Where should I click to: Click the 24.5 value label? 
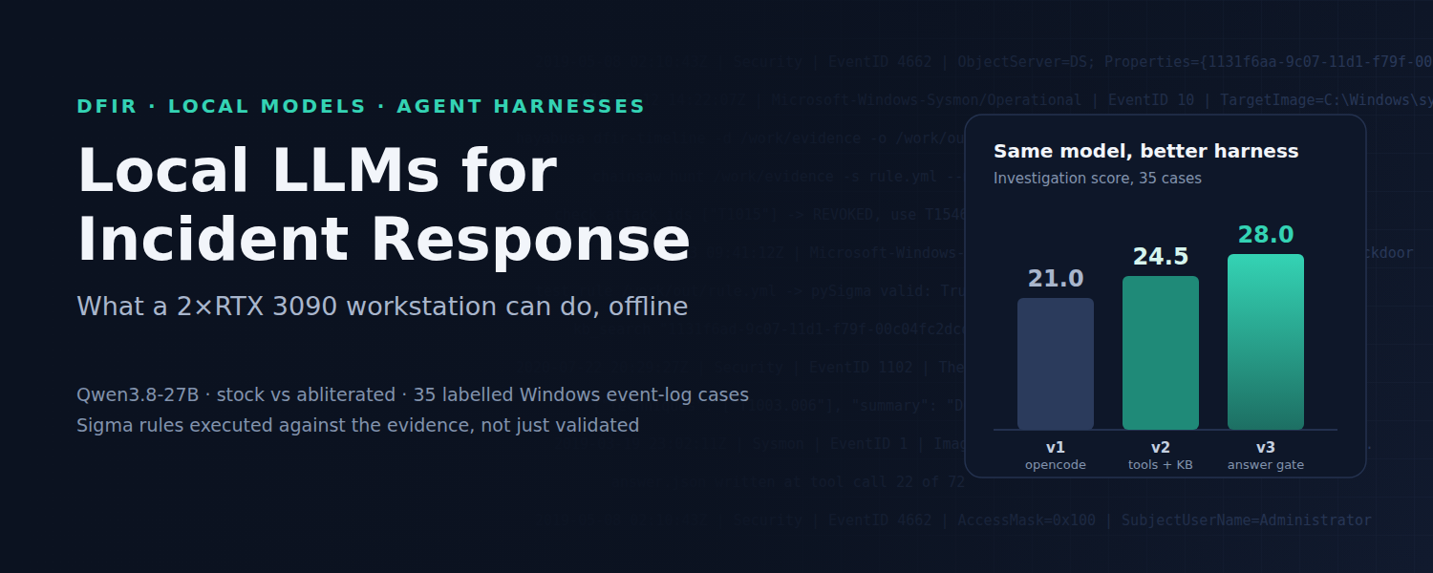1161,257
